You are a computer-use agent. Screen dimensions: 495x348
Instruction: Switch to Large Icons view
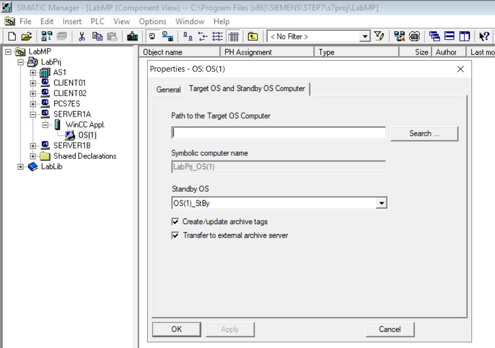188,37
